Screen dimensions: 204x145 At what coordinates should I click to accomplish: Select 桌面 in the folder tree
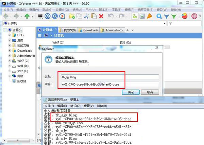point(20,40)
